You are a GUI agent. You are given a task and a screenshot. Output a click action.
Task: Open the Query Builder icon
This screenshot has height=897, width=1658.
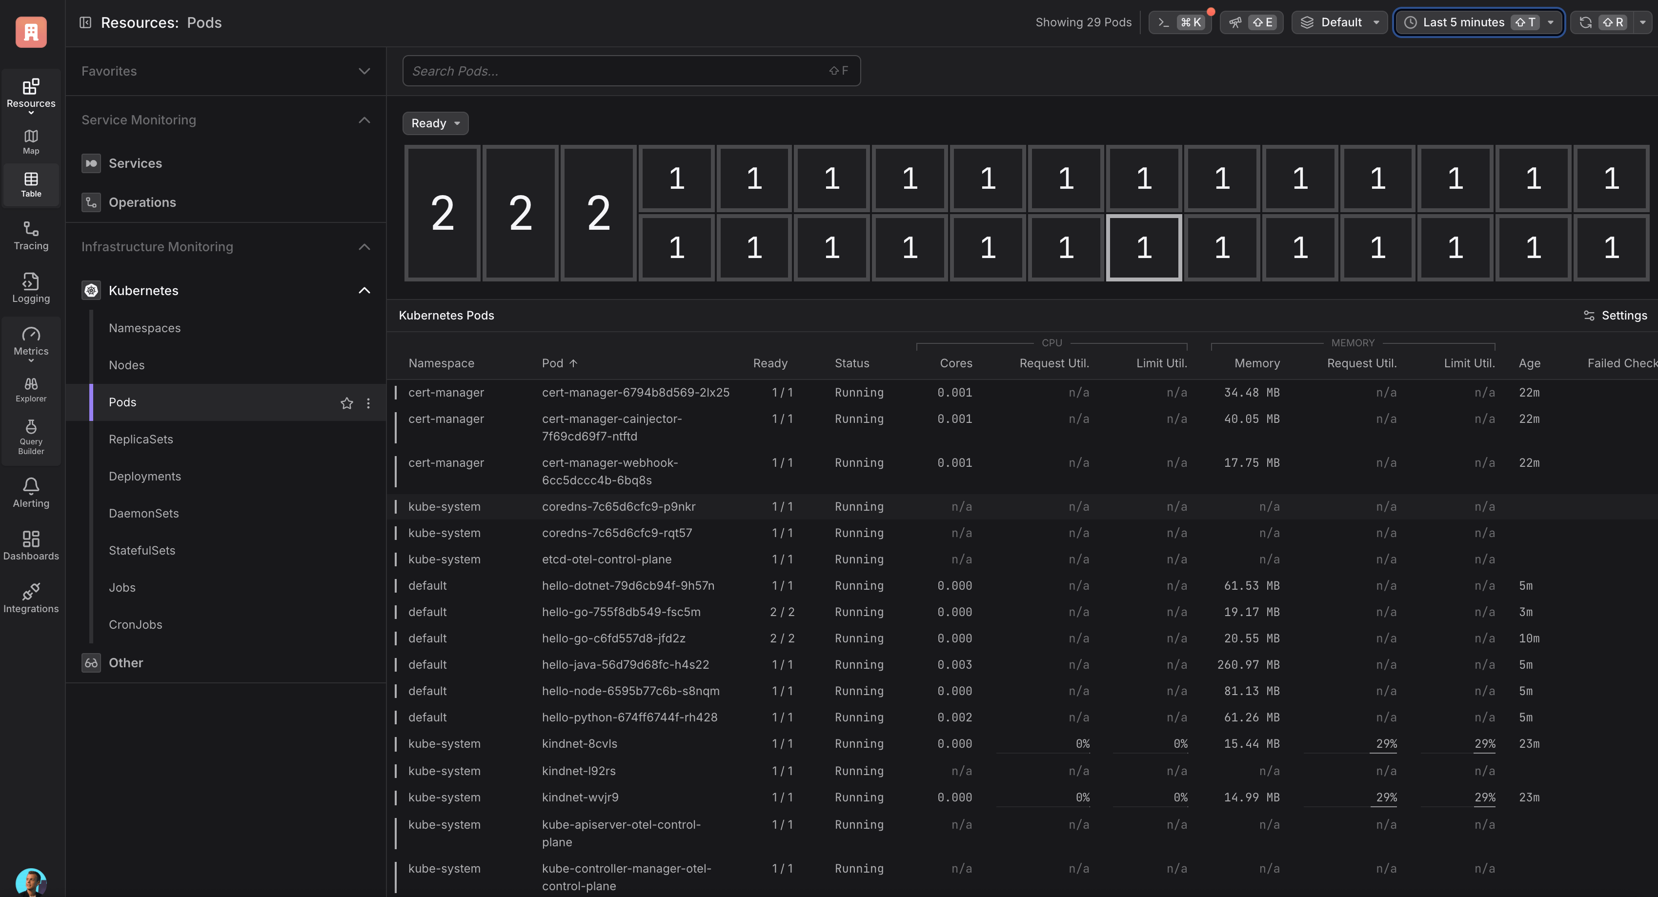(x=31, y=436)
